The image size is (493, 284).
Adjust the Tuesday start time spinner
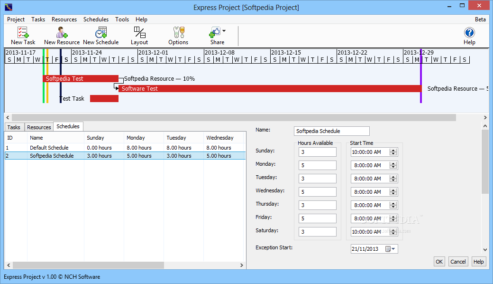point(393,179)
